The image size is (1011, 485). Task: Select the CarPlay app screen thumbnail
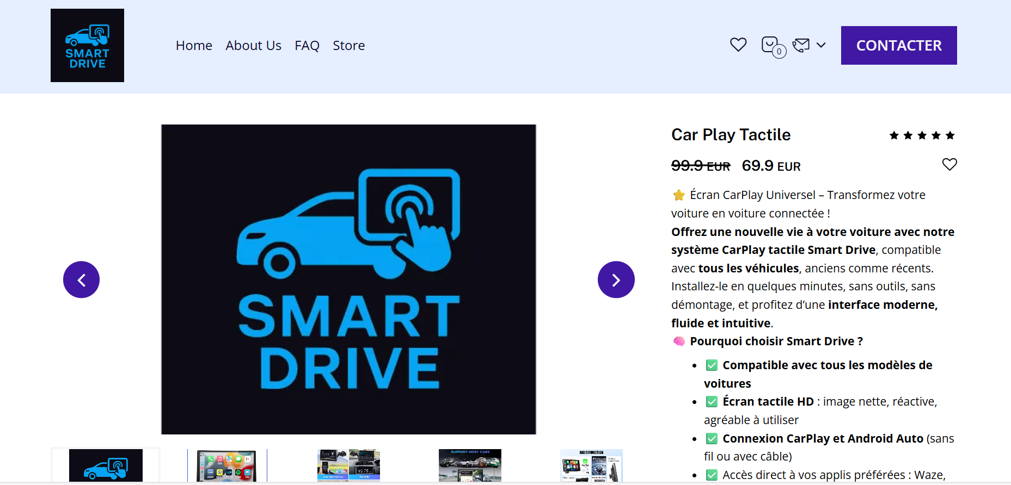coord(227,465)
